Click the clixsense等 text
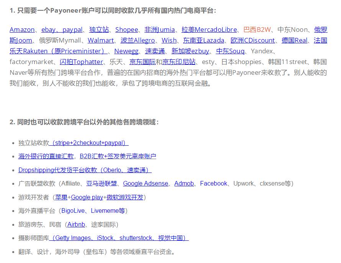The width and height of the screenshot is (341, 263). (x=275, y=184)
